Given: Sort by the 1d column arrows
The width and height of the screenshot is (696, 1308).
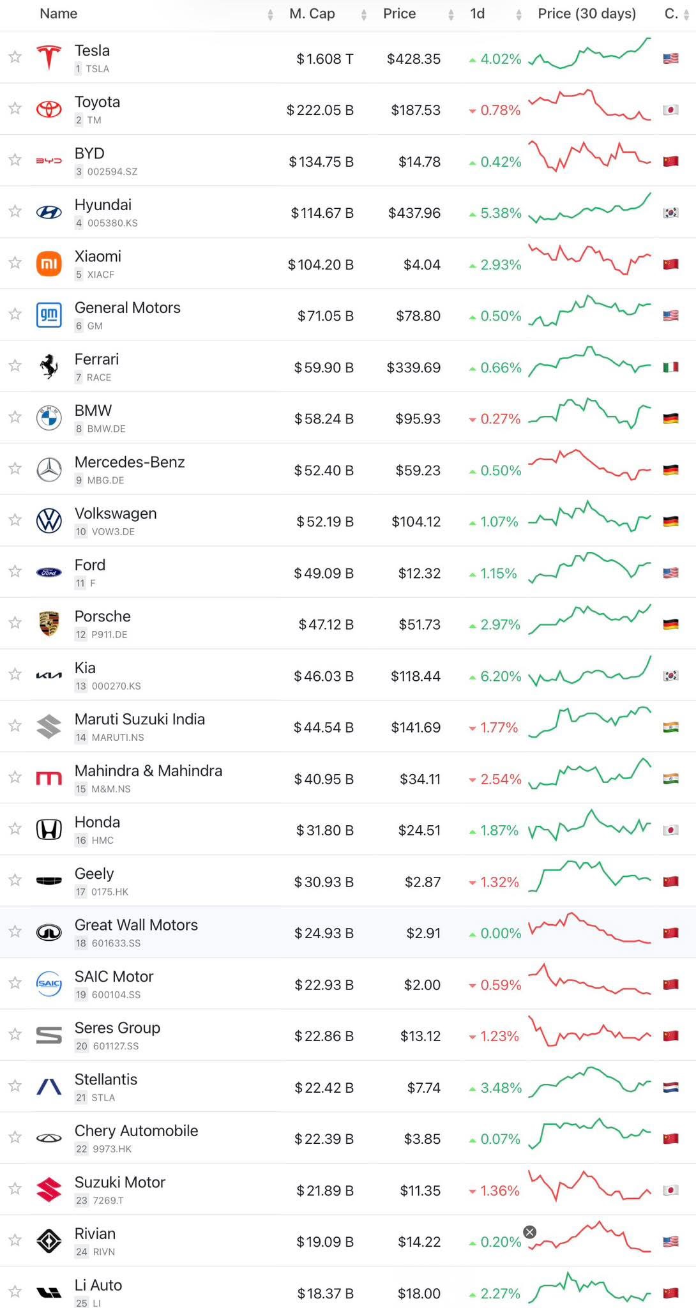Looking at the screenshot, I should tap(518, 15).
